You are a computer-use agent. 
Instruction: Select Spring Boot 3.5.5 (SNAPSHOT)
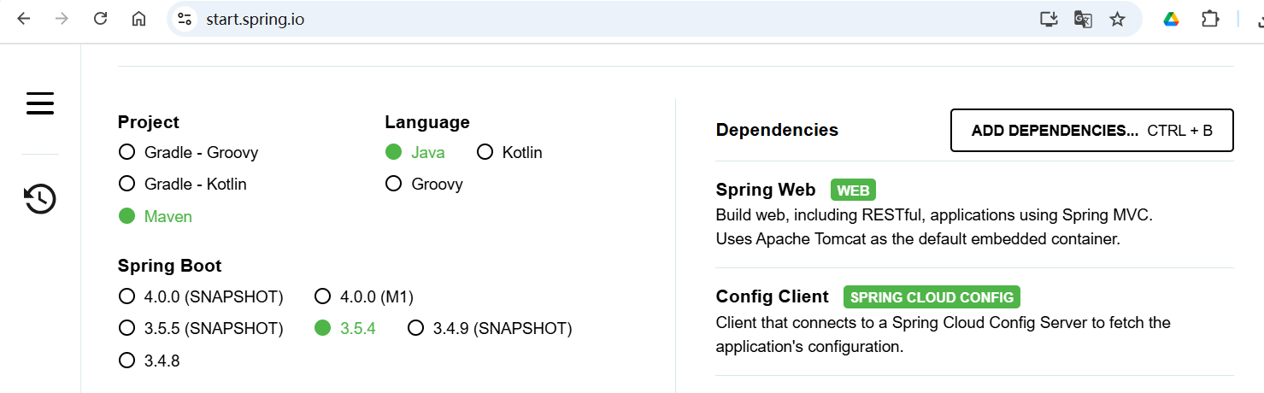[x=201, y=328]
